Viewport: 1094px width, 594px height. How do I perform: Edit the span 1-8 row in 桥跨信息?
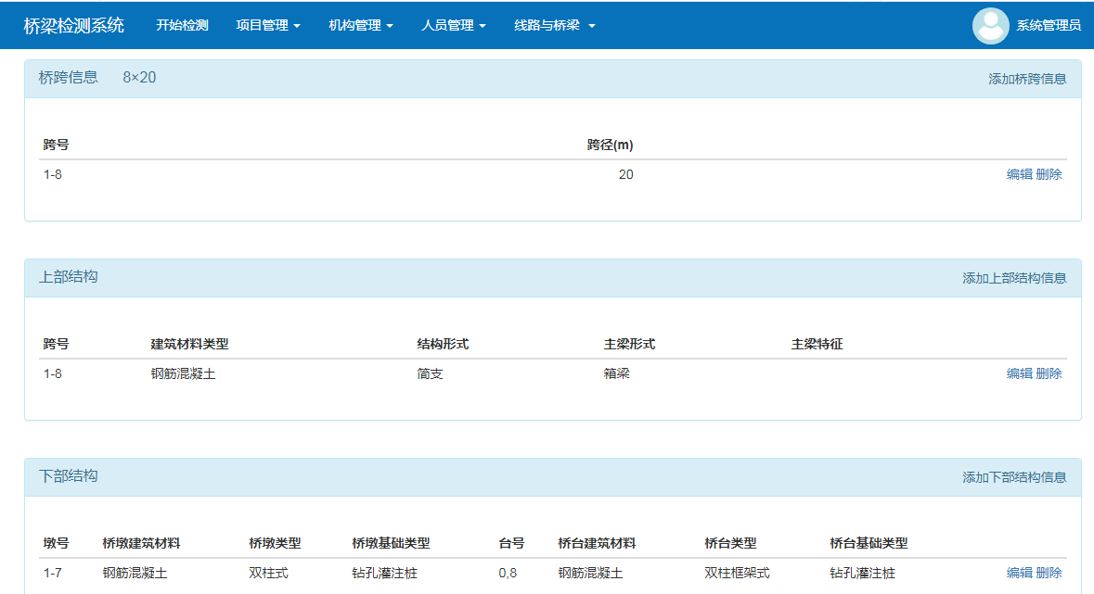tap(1019, 174)
